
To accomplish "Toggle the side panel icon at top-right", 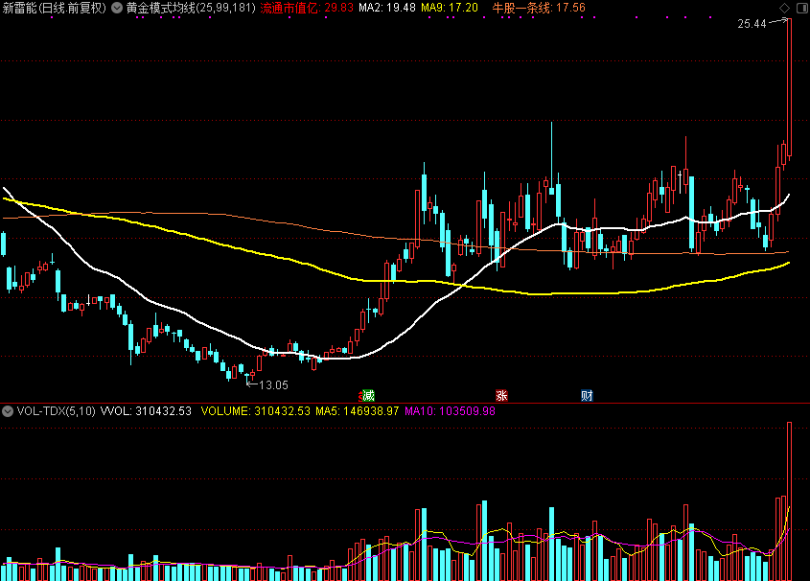I will (x=802, y=8).
